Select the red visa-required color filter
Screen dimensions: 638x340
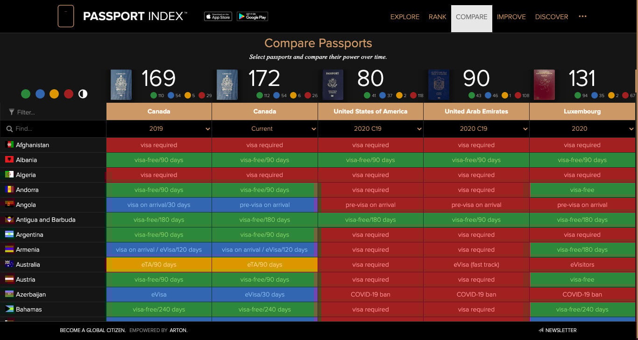[69, 94]
